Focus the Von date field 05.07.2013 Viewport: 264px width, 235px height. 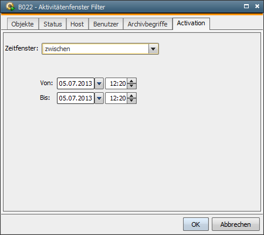[76, 83]
